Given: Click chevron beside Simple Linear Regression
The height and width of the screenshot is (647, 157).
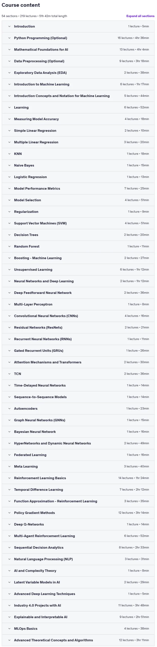Looking at the screenshot, I should 9,131.
